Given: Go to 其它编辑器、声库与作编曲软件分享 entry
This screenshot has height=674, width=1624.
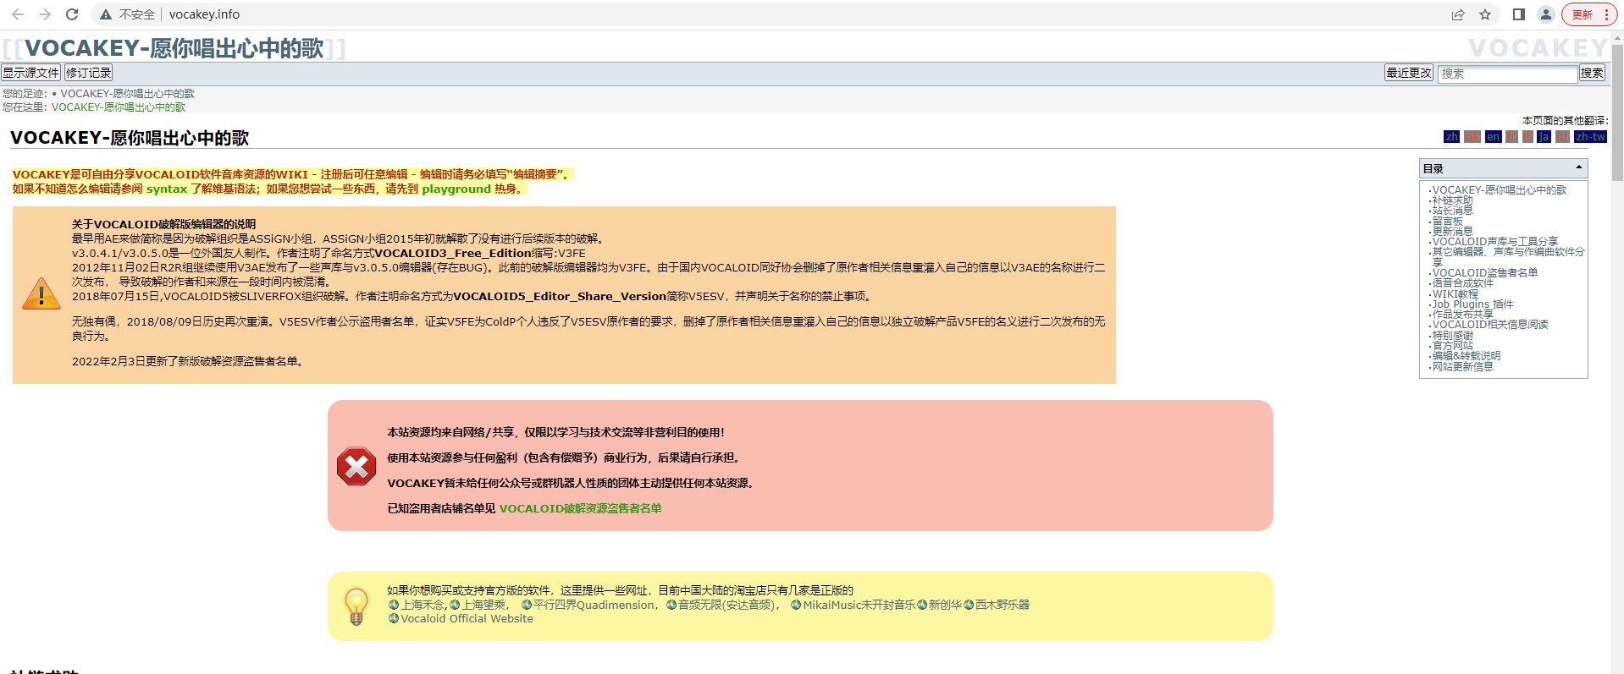Looking at the screenshot, I should [x=1508, y=257].
